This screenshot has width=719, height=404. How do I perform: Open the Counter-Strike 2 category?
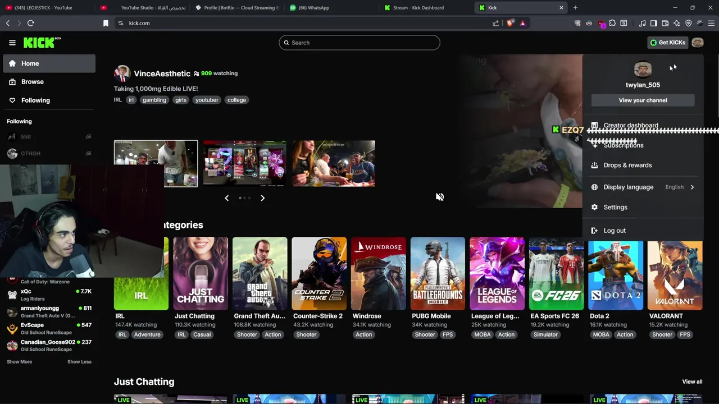[319, 273]
